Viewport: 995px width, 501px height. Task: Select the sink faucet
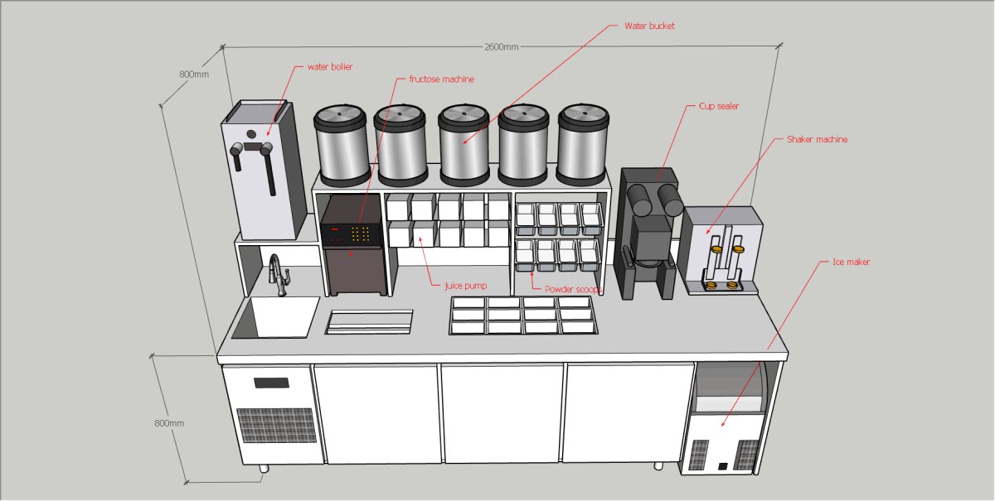coord(279,273)
